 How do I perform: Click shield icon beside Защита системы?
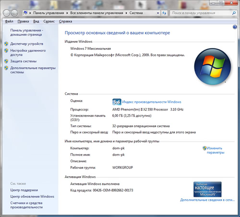[6, 61]
